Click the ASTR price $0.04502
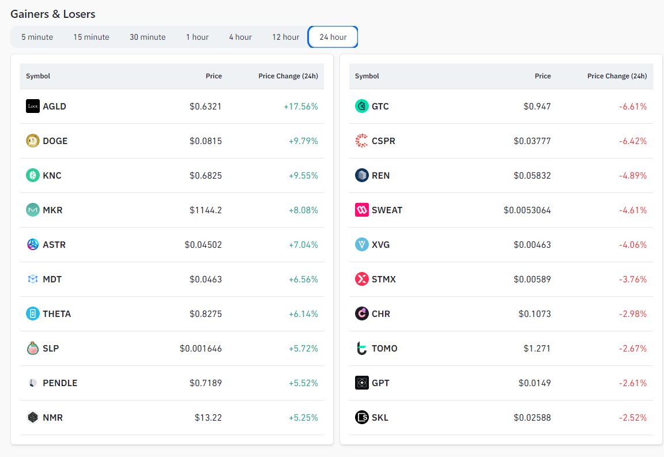The height and width of the screenshot is (457, 664). click(x=203, y=245)
